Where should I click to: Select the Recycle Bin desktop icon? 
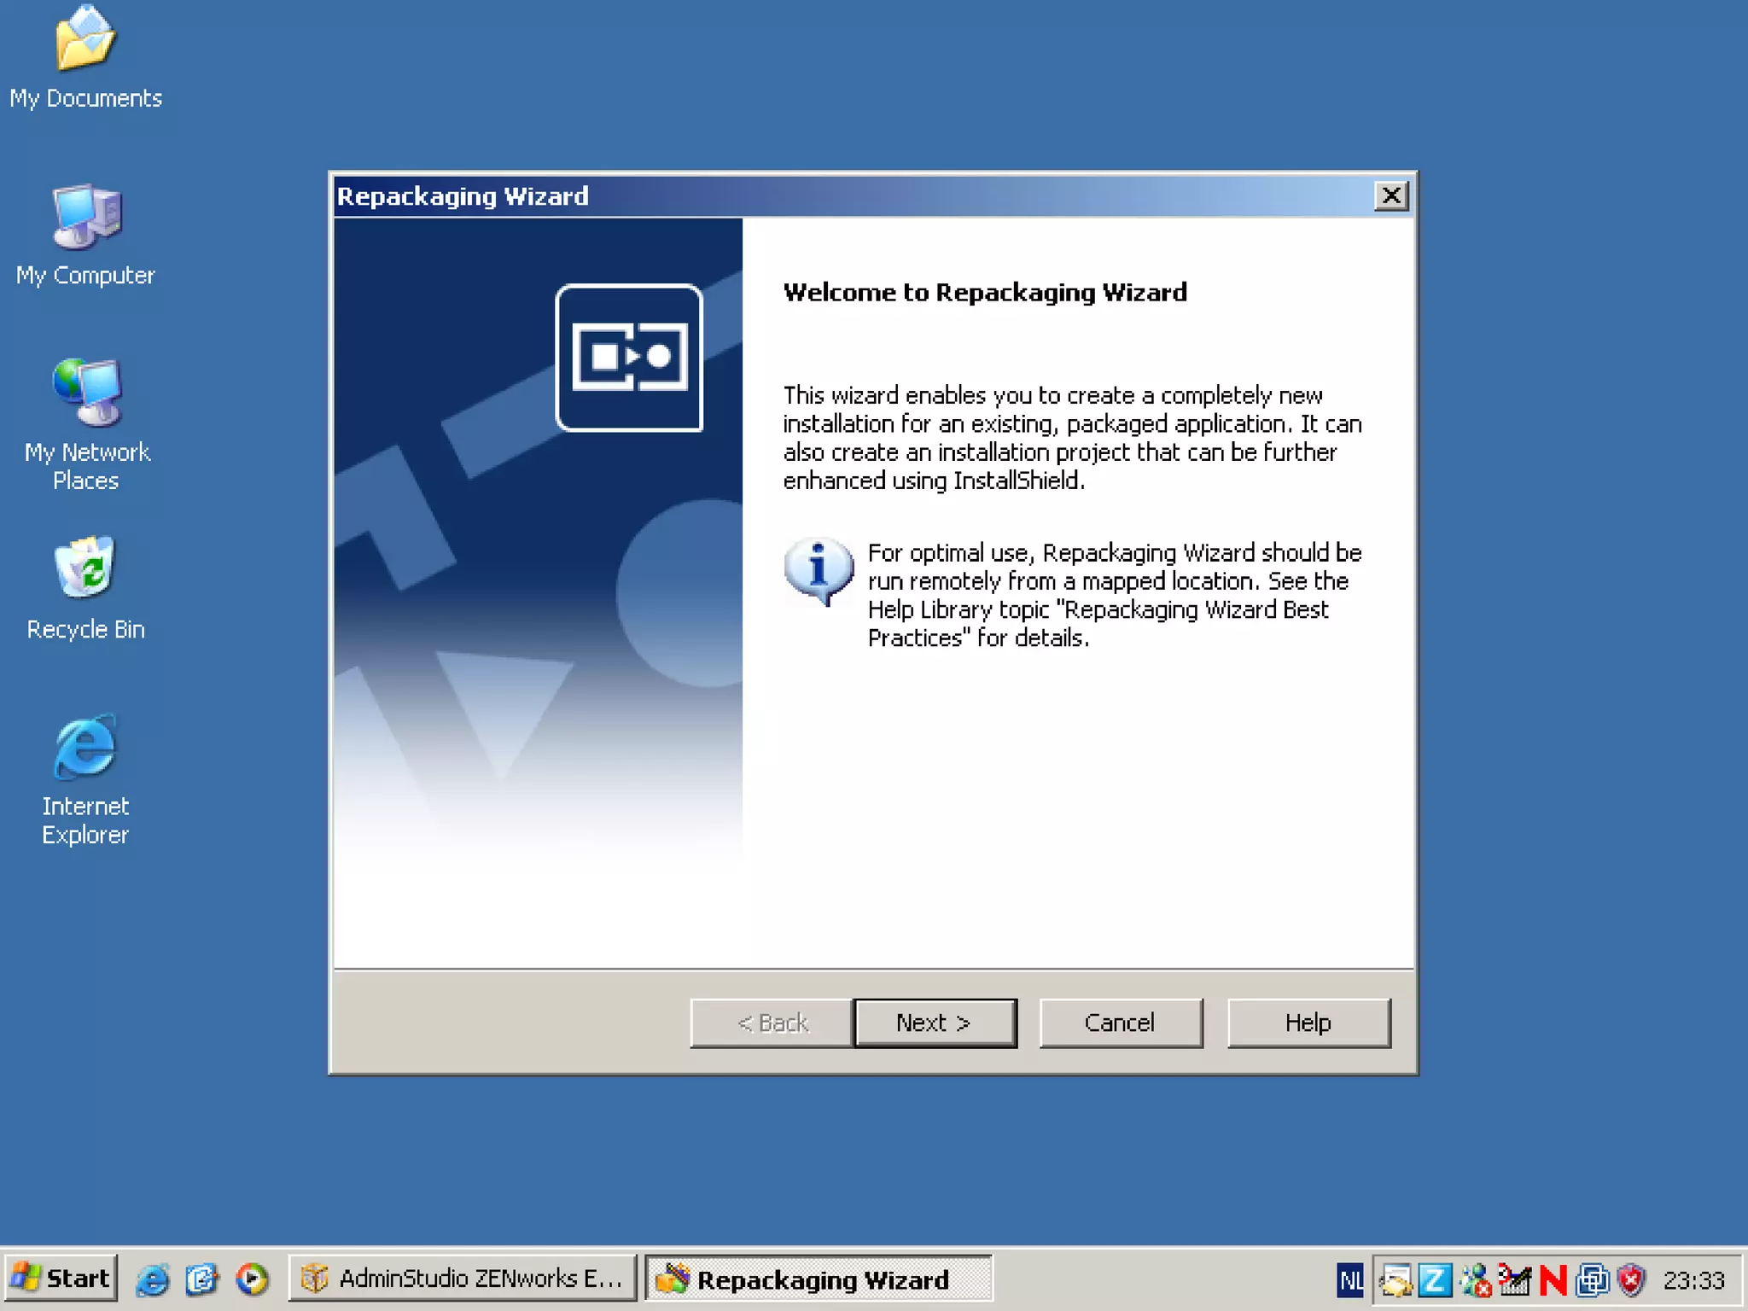coord(85,589)
